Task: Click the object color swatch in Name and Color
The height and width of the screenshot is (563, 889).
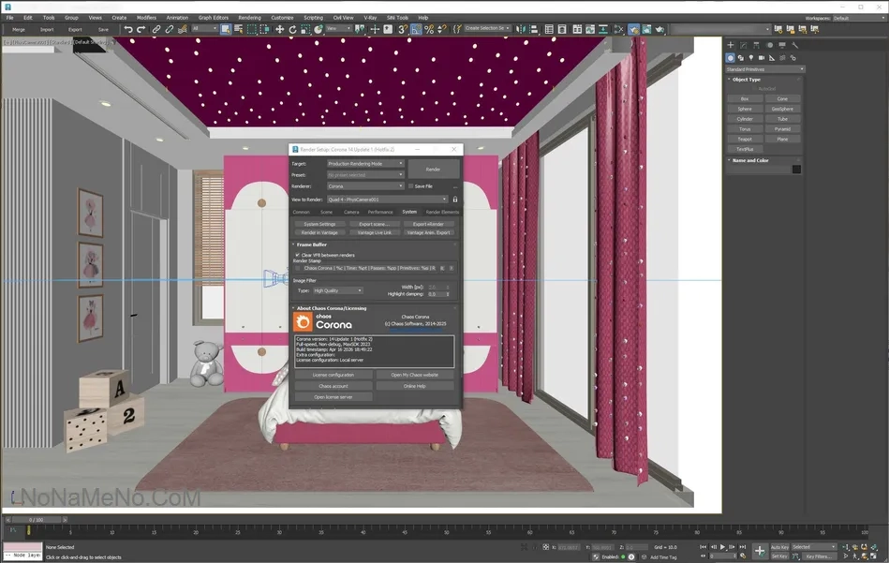Action: click(x=796, y=170)
